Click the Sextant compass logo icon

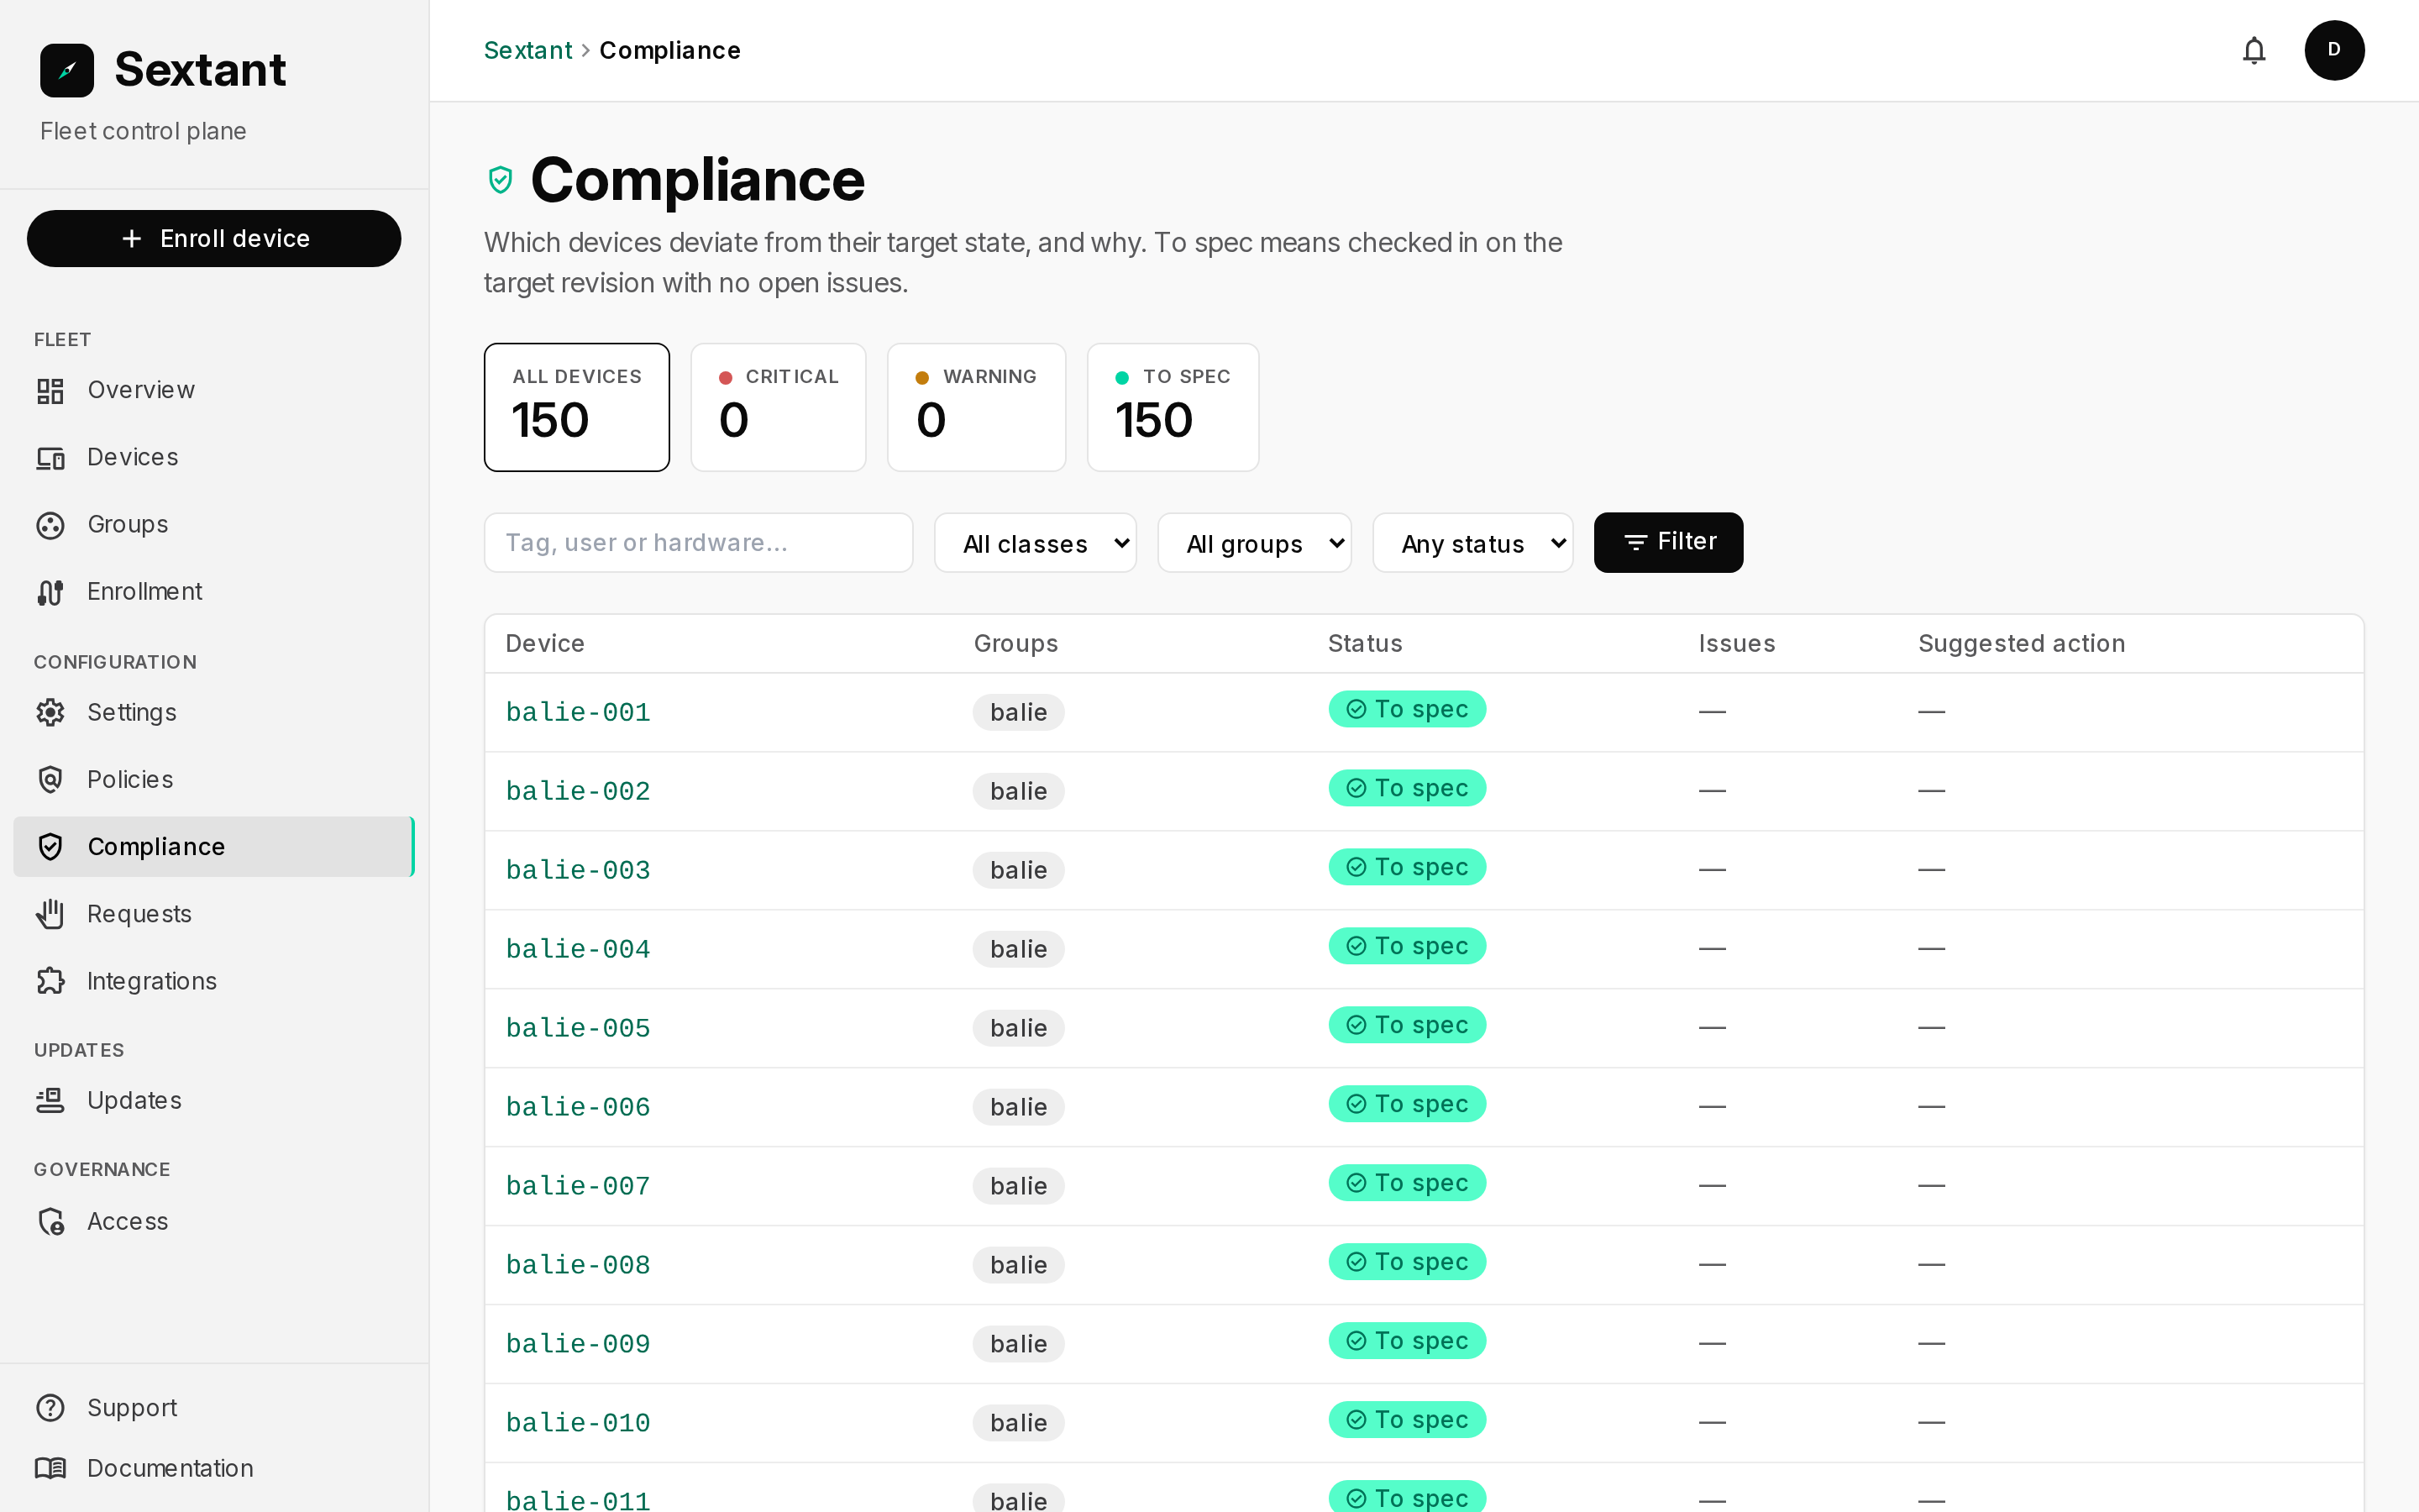click(x=67, y=70)
